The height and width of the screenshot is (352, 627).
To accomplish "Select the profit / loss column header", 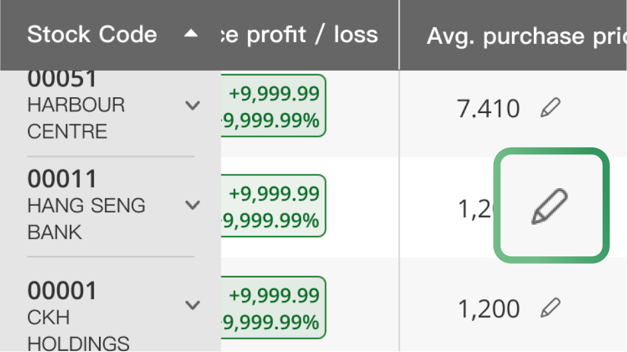I will click(300, 35).
